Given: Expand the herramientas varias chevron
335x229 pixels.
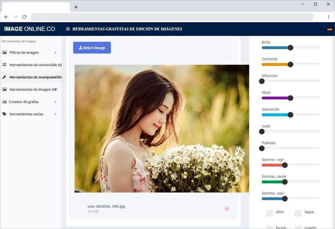Looking at the screenshot, I should [55, 114].
